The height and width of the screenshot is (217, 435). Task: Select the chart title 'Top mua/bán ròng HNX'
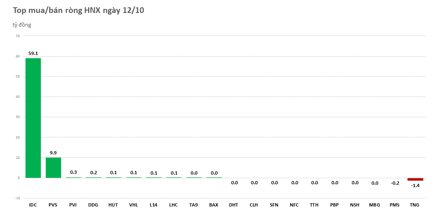pyautogui.click(x=79, y=11)
